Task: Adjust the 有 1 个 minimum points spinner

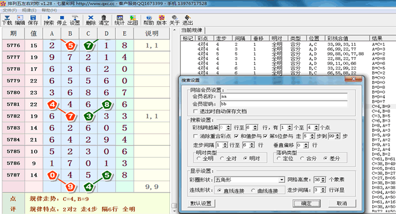Action: tap(290, 128)
